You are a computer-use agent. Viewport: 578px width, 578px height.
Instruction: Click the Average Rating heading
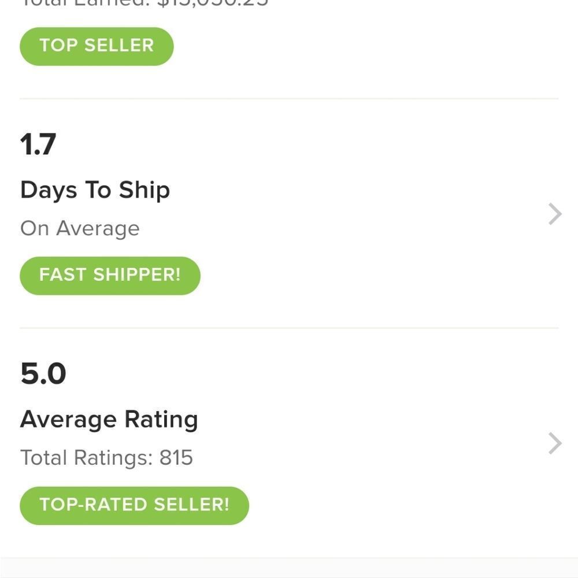pos(109,420)
